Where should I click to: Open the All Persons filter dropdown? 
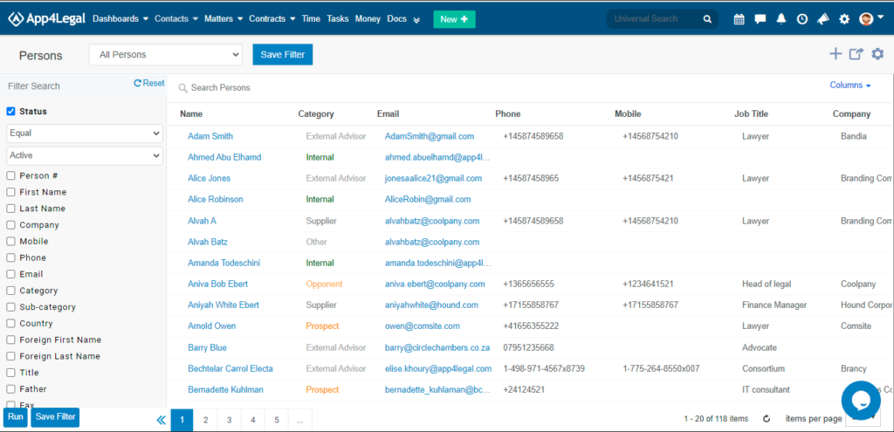[165, 55]
